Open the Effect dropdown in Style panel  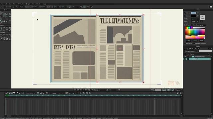(195, 21)
